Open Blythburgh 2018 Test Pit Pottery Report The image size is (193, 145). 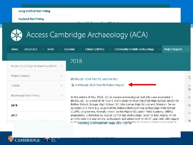pos(99,85)
